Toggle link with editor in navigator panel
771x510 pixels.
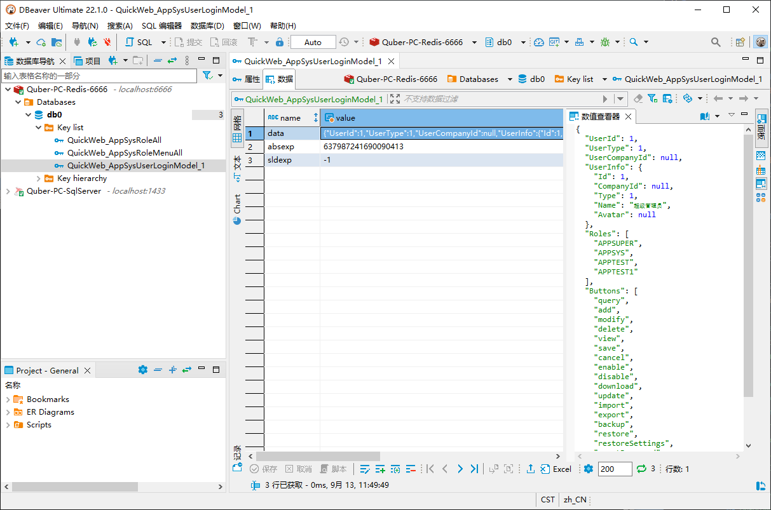click(172, 61)
